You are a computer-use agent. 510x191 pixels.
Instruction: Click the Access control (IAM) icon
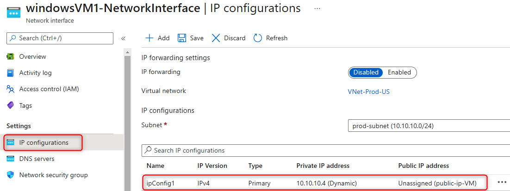[x=11, y=89]
